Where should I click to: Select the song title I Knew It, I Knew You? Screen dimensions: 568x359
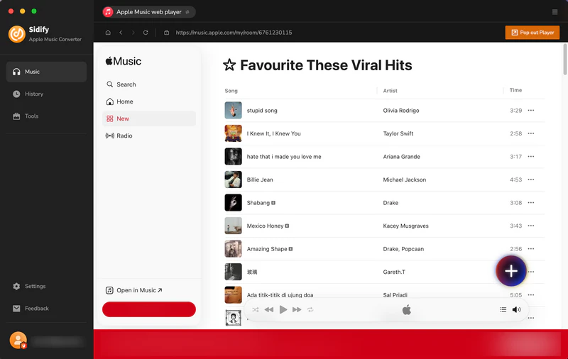click(x=273, y=133)
